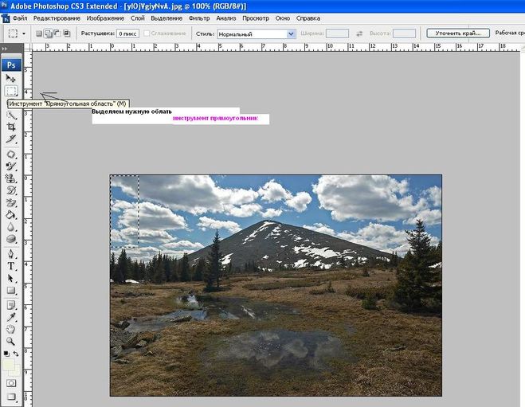Select the Slice tool
Screen dimensions: 525x407
point(11,139)
